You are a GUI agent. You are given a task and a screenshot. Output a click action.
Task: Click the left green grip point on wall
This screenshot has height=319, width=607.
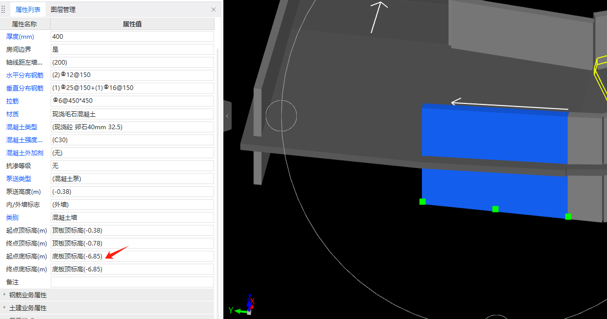click(422, 202)
